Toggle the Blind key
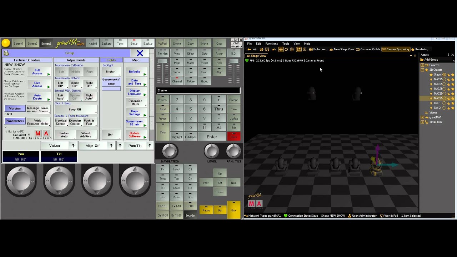457x257 pixels. click(x=162, y=109)
